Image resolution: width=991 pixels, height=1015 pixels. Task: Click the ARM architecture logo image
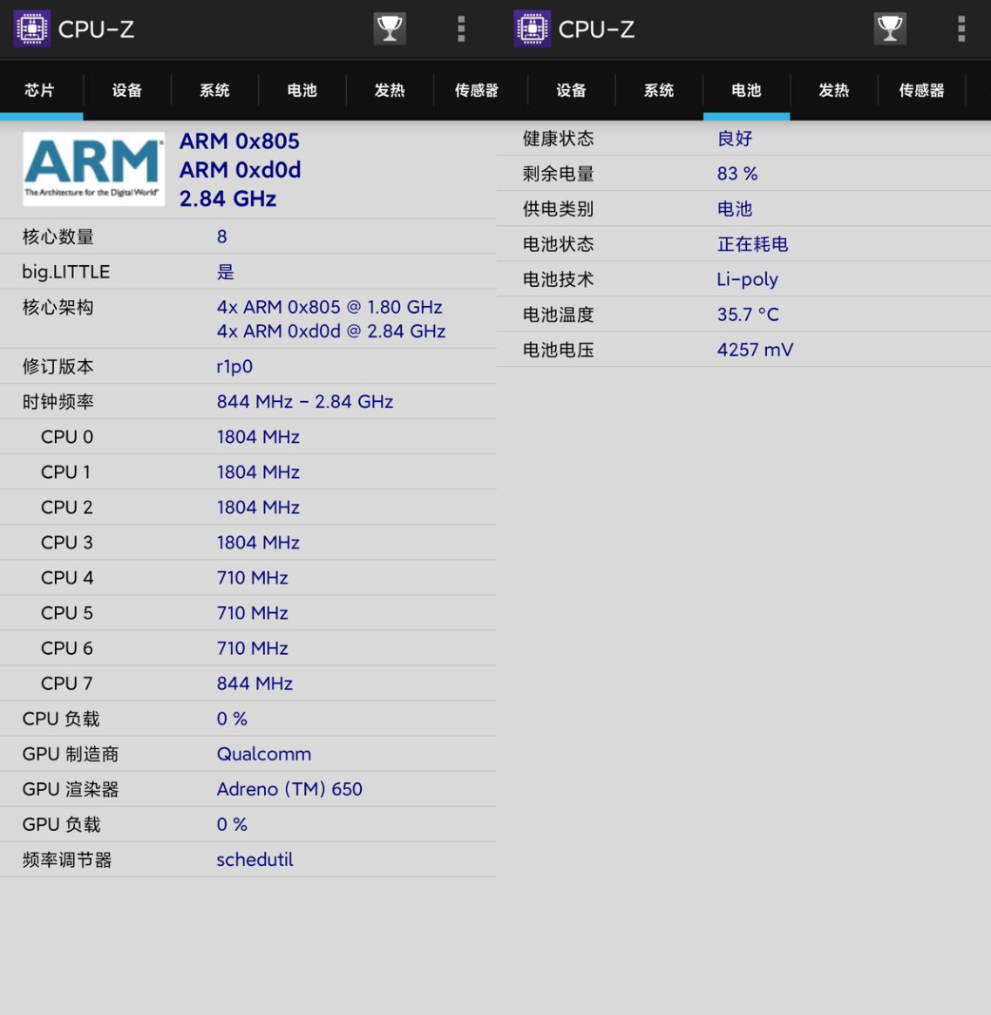[x=94, y=169]
